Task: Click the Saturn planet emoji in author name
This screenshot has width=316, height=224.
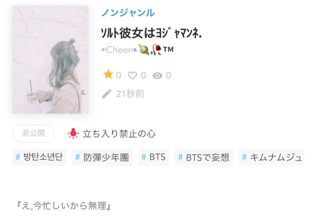Action: pos(144,50)
